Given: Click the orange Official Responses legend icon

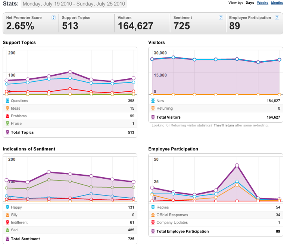Looking at the screenshot, I should [153, 215].
